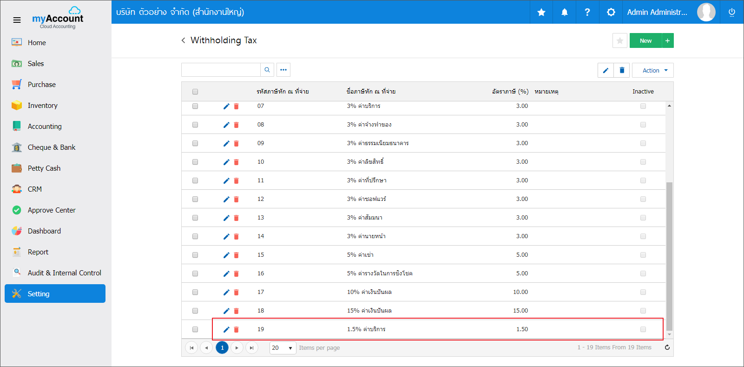This screenshot has height=367, width=744.
Task: Open help question mark icon
Action: (x=587, y=12)
